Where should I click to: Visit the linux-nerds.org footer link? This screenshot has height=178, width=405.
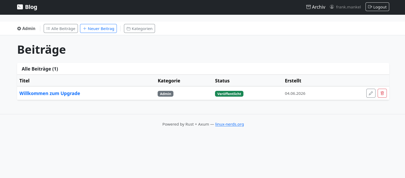point(229,124)
